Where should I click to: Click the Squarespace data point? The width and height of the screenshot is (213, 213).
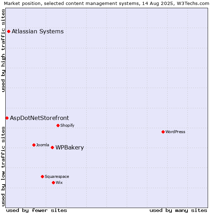(42, 176)
